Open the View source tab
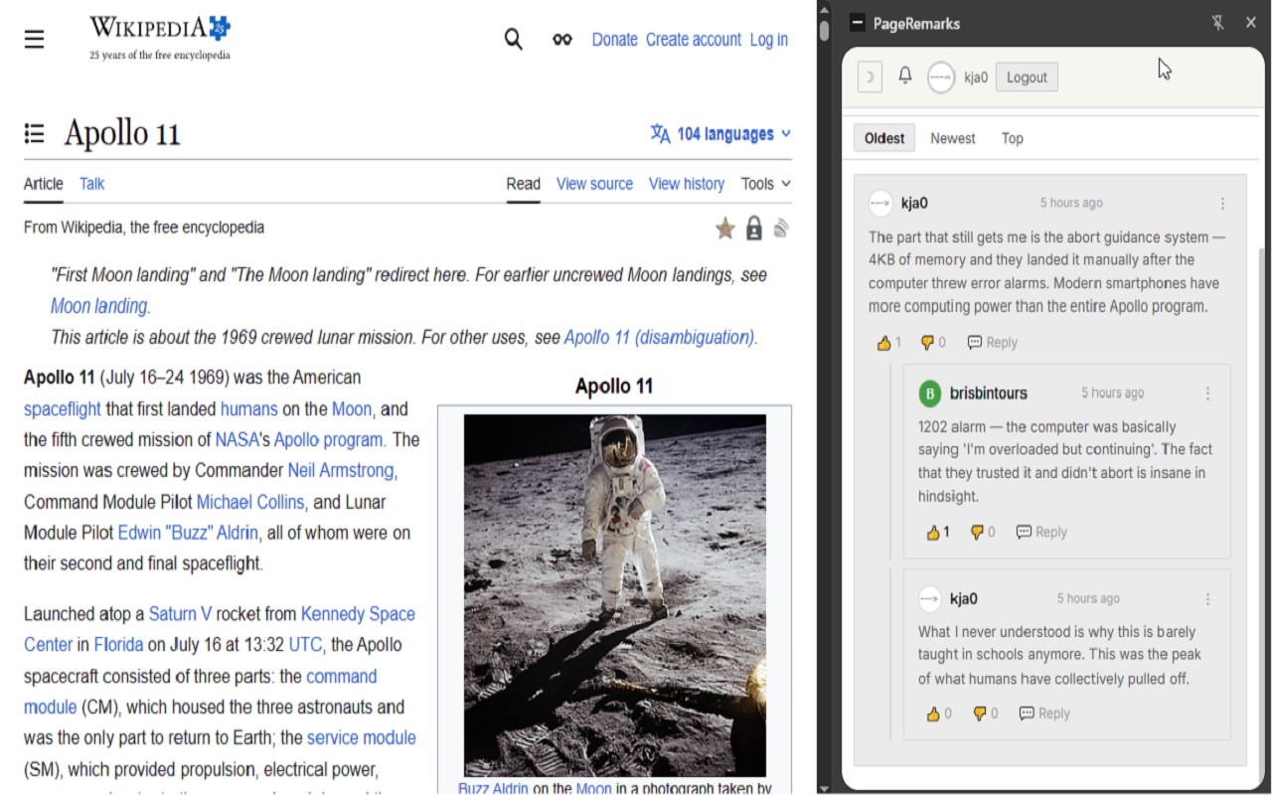The height and width of the screenshot is (795, 1272). [594, 184]
